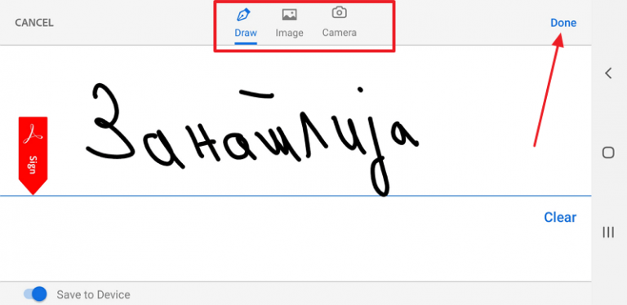Screen dimensions: 627x305
Task: Click the red Adobe Sign marker
Action: 33,155
